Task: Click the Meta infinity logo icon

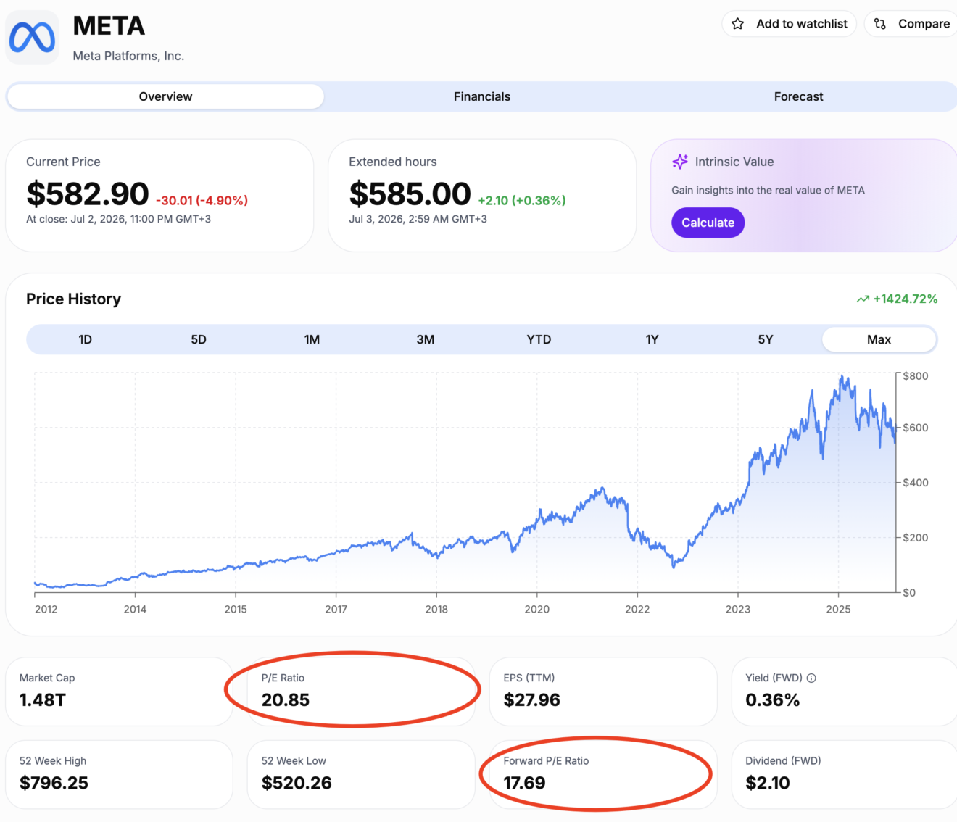Action: pos(32,37)
